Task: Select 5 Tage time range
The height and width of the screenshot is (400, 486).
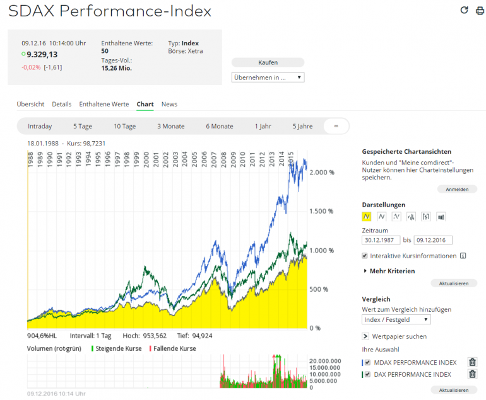Action: click(x=83, y=126)
